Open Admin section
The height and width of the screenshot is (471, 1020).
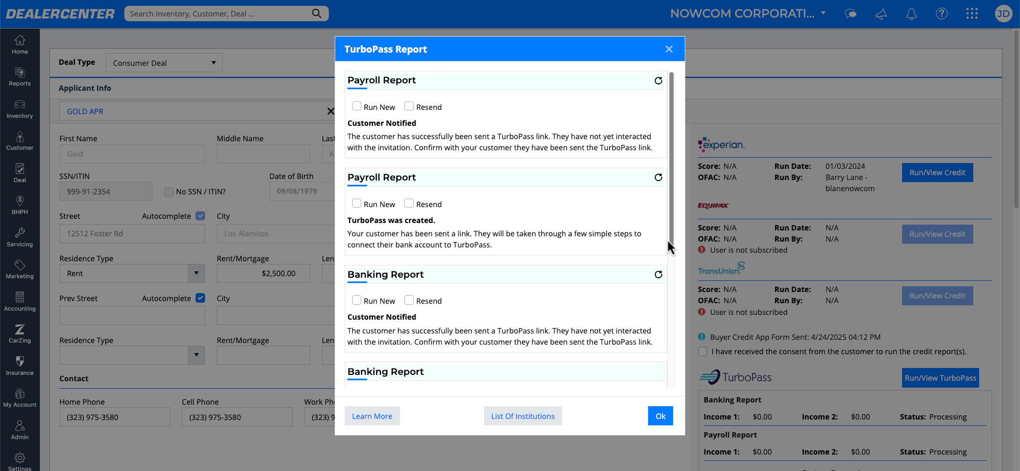tap(20, 430)
